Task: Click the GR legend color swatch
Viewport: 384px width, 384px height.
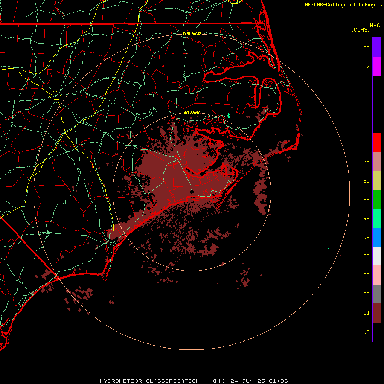Action: pyautogui.click(x=377, y=162)
